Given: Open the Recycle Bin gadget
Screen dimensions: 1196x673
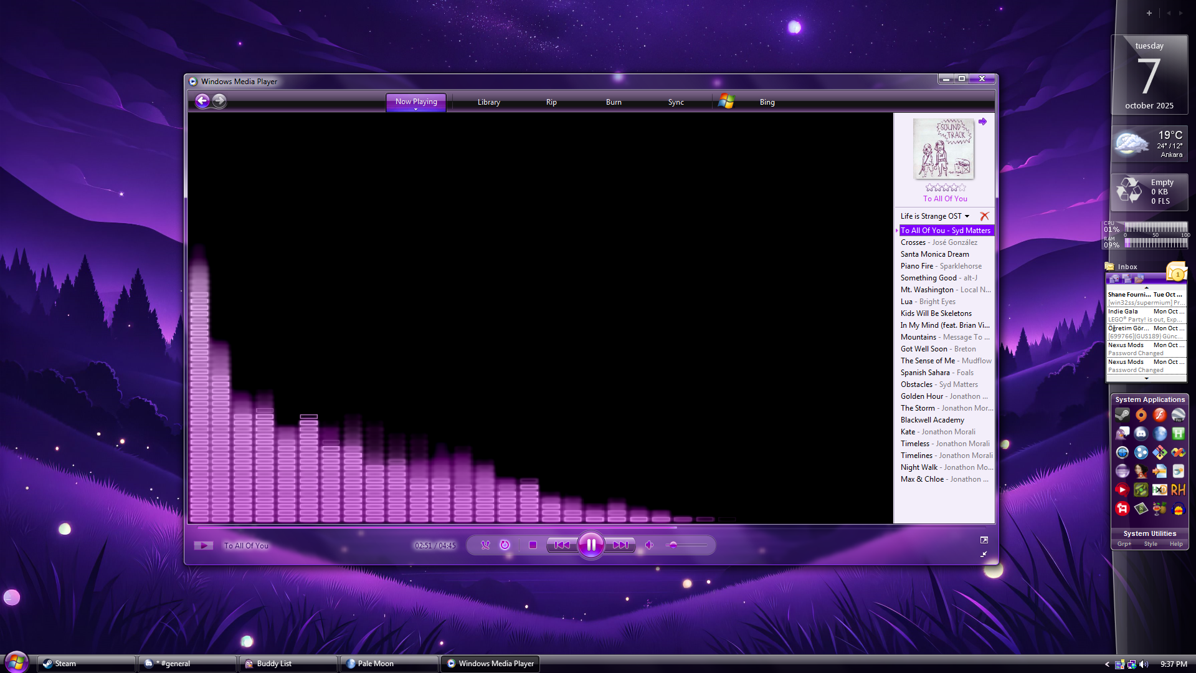Looking at the screenshot, I should [x=1150, y=191].
